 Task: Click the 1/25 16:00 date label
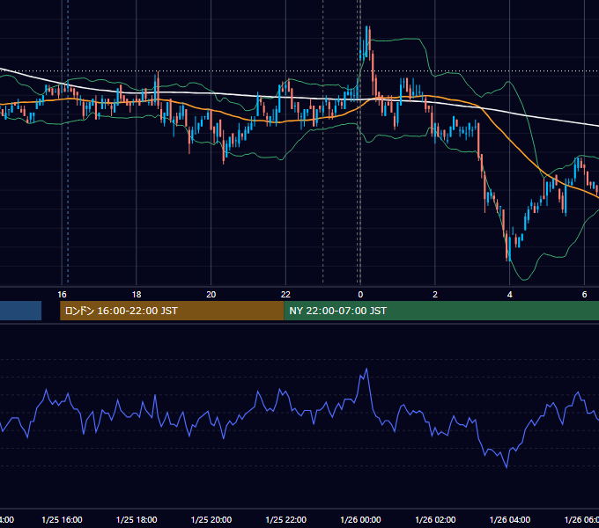click(62, 519)
